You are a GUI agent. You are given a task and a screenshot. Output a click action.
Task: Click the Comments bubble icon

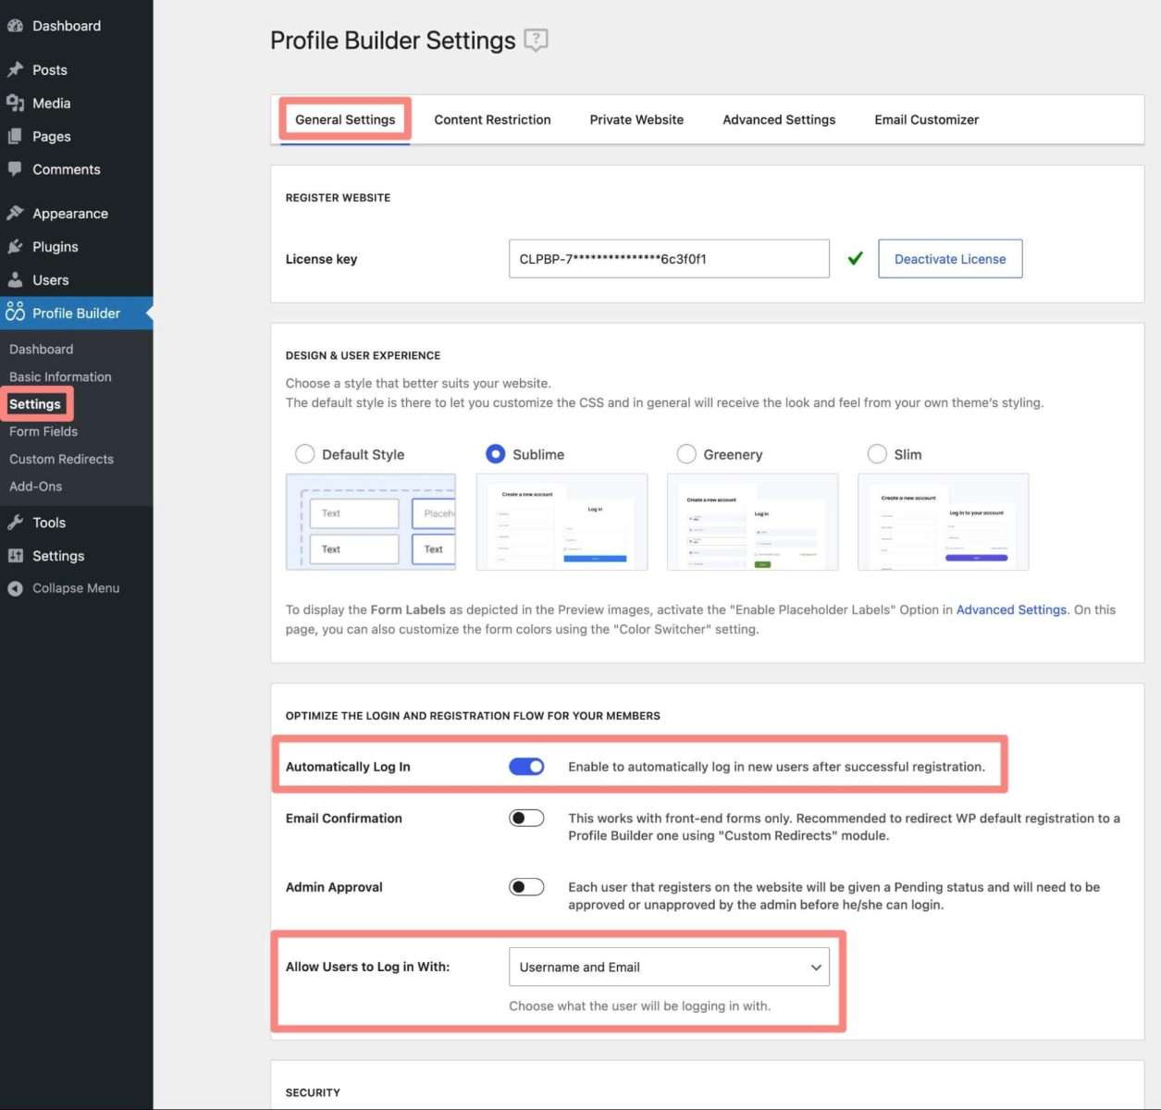click(x=15, y=169)
